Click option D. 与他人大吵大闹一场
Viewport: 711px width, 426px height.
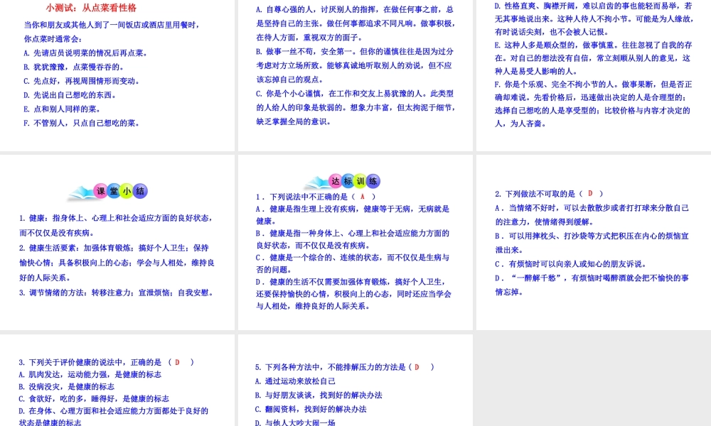(295, 422)
